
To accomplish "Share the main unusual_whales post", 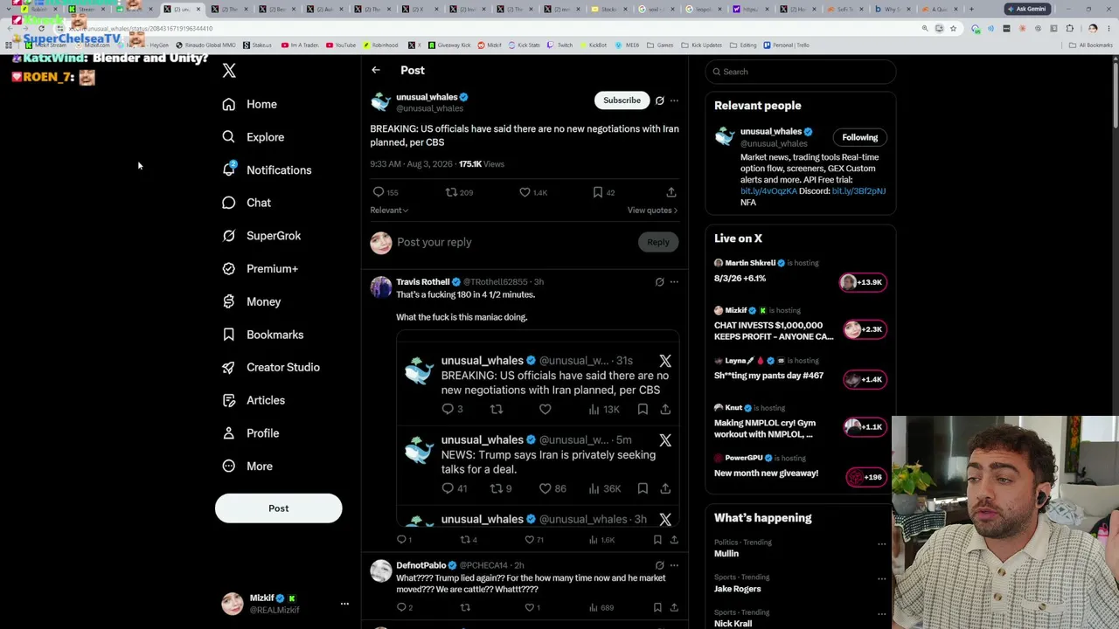I will (x=671, y=192).
